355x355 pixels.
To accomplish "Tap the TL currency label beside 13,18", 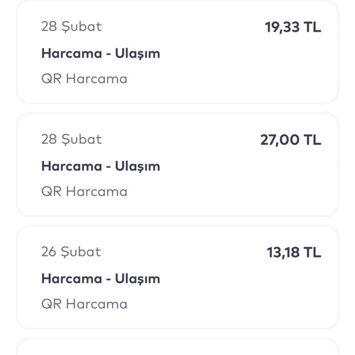I will [x=312, y=252].
